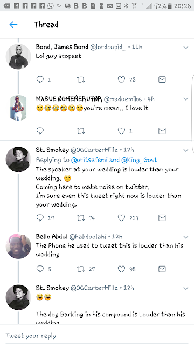The height and width of the screenshot is (346, 194).
Task: Go back using the blue arrow
Action: click(x=13, y=24)
